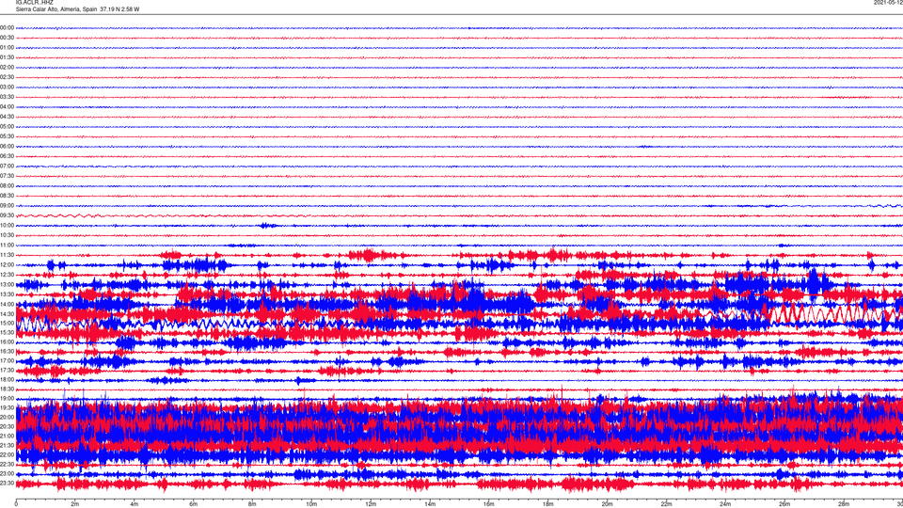Select the 6m axis tick label

click(x=194, y=504)
